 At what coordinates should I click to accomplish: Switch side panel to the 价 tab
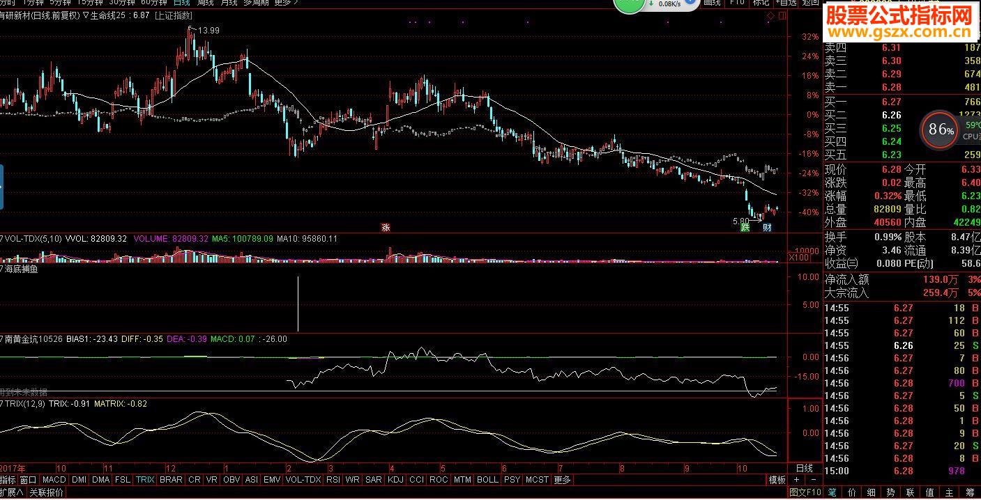[852, 492]
